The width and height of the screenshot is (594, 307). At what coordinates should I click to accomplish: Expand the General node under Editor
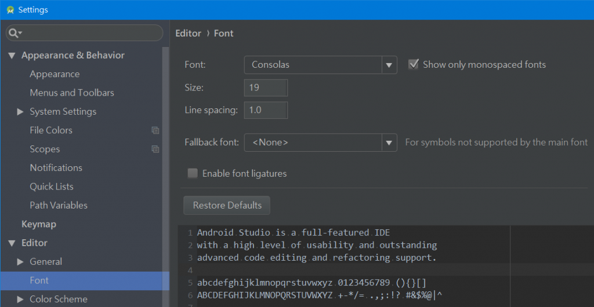tap(20, 262)
